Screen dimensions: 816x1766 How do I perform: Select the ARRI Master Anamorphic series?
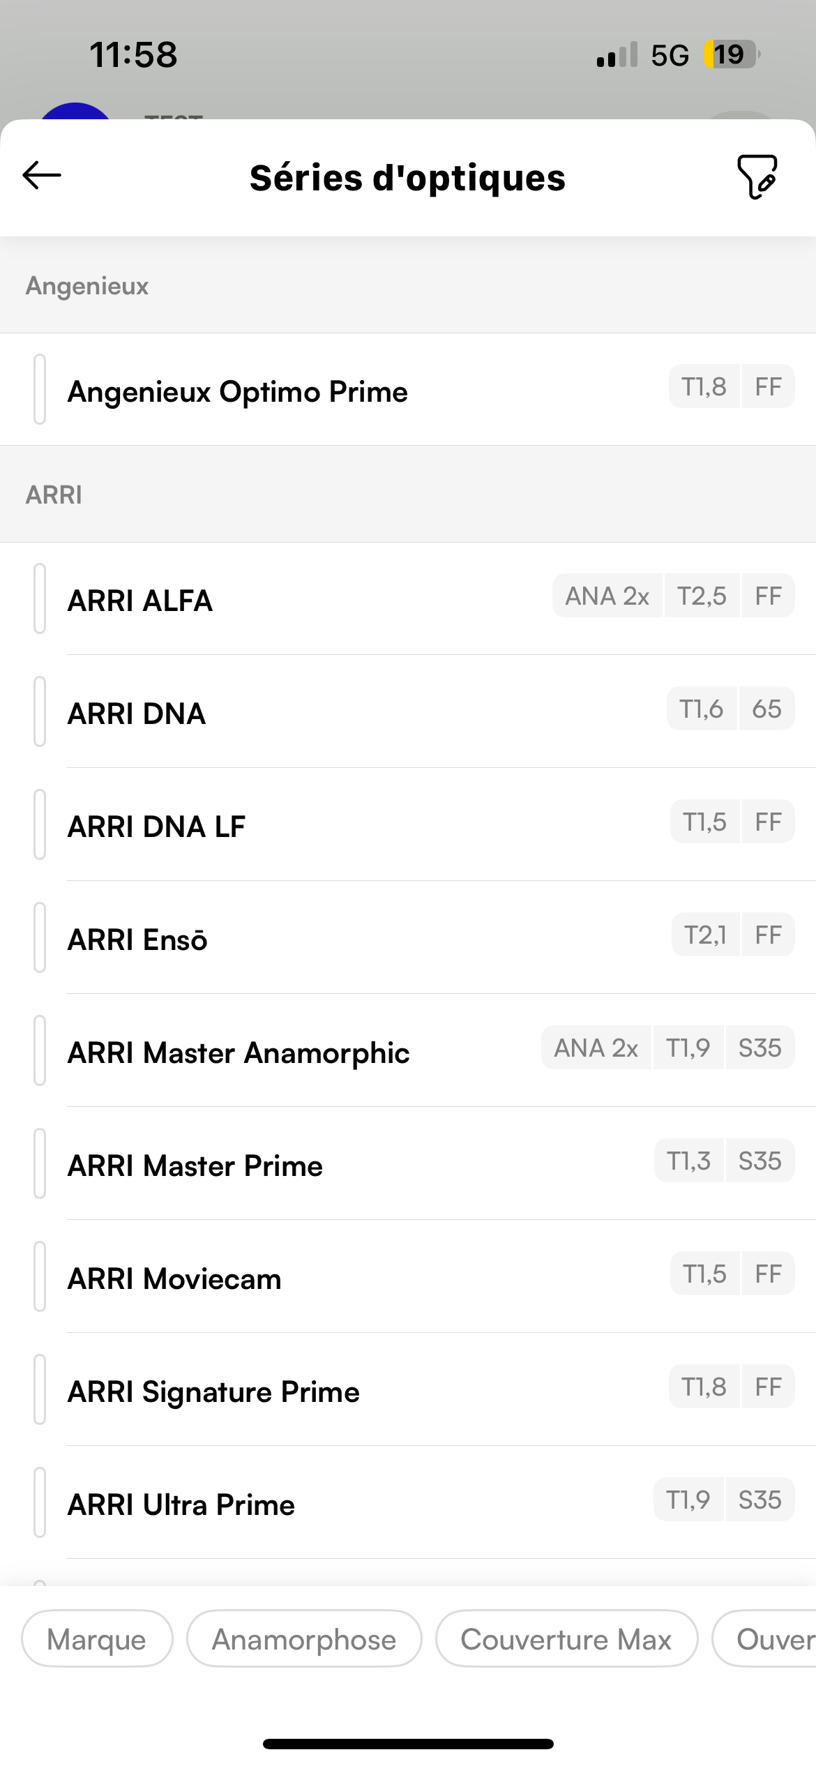point(239,1053)
